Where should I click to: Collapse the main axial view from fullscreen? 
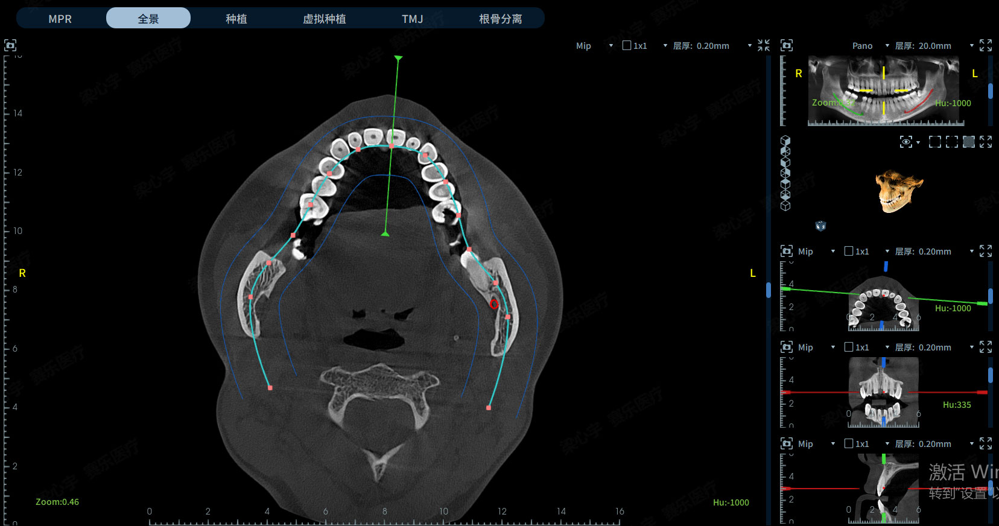[764, 45]
